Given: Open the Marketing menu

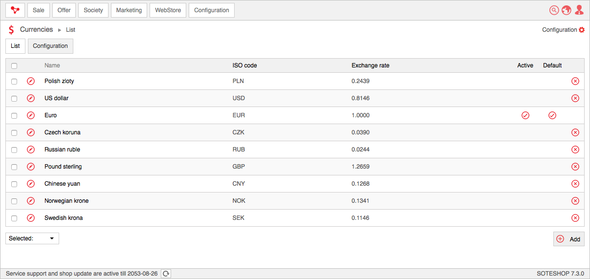Looking at the screenshot, I should [x=129, y=10].
